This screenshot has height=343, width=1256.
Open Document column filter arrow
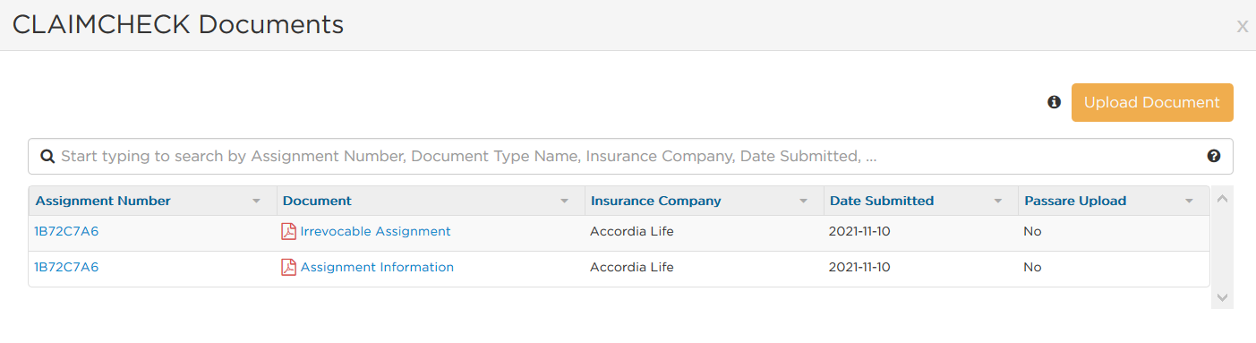pyautogui.click(x=564, y=202)
